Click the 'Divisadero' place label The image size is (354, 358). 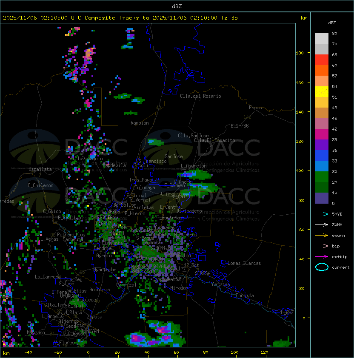[189, 211]
